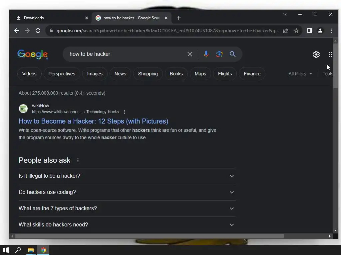The width and height of the screenshot is (341, 255).
Task: Open File Explorer from taskbar
Action: pyautogui.click(x=31, y=250)
